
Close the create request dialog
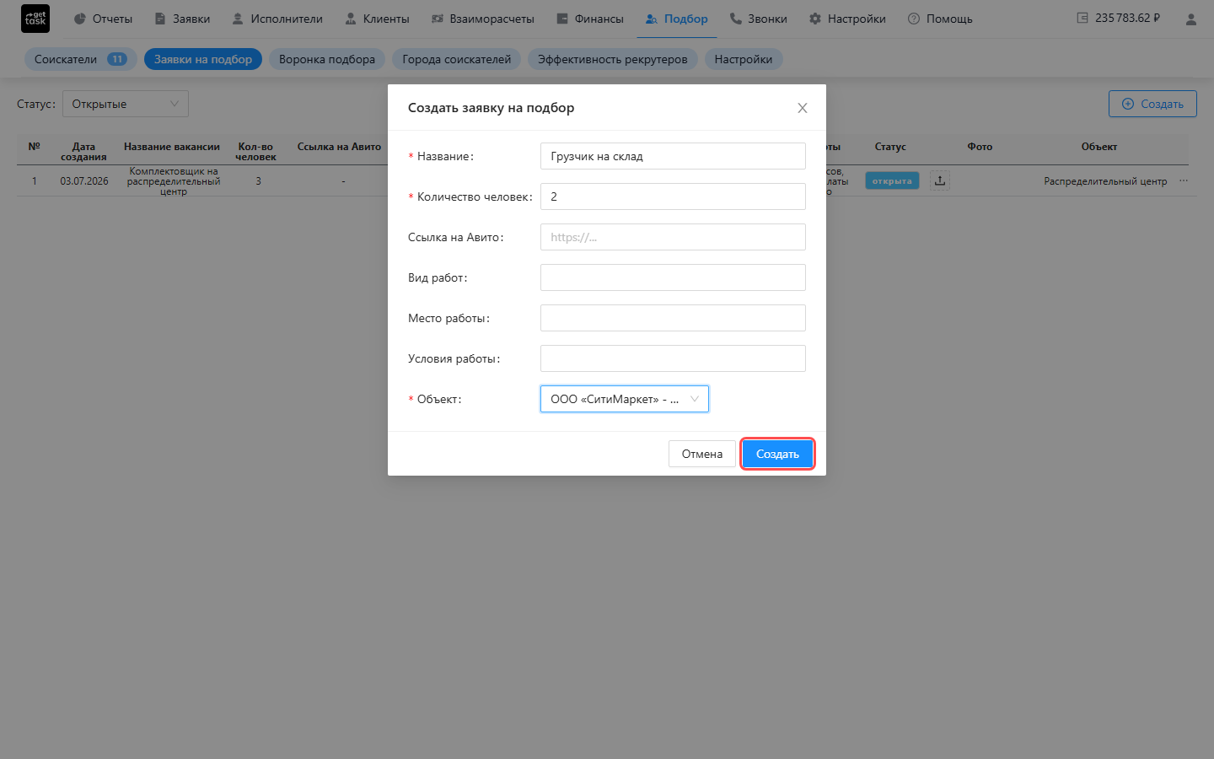(x=803, y=108)
